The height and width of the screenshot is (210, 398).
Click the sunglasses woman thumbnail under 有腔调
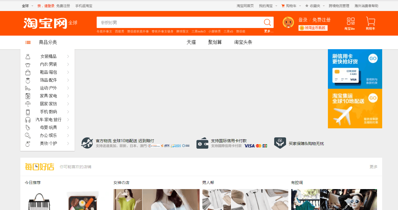point(348,200)
